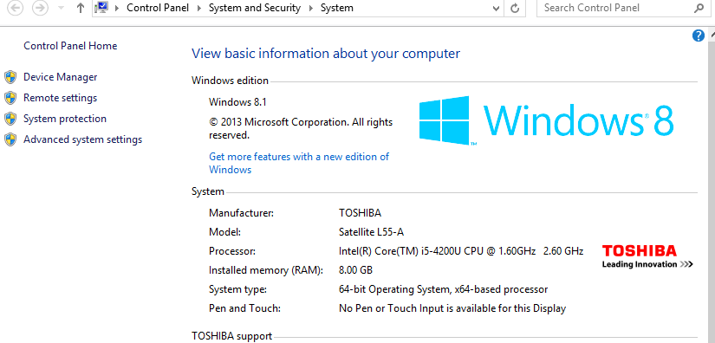Click Get more features with new edition link
The image size is (715, 343).
(299, 163)
